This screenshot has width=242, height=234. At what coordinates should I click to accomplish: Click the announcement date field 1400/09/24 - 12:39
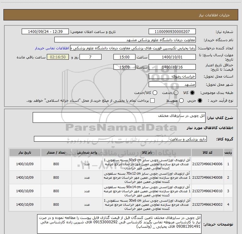(45, 32)
